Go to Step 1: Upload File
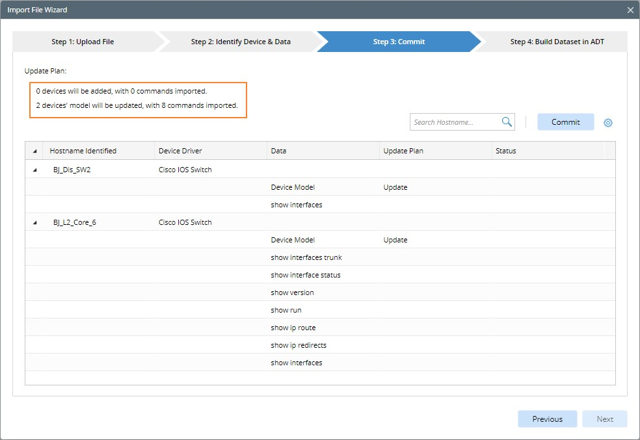 83,42
